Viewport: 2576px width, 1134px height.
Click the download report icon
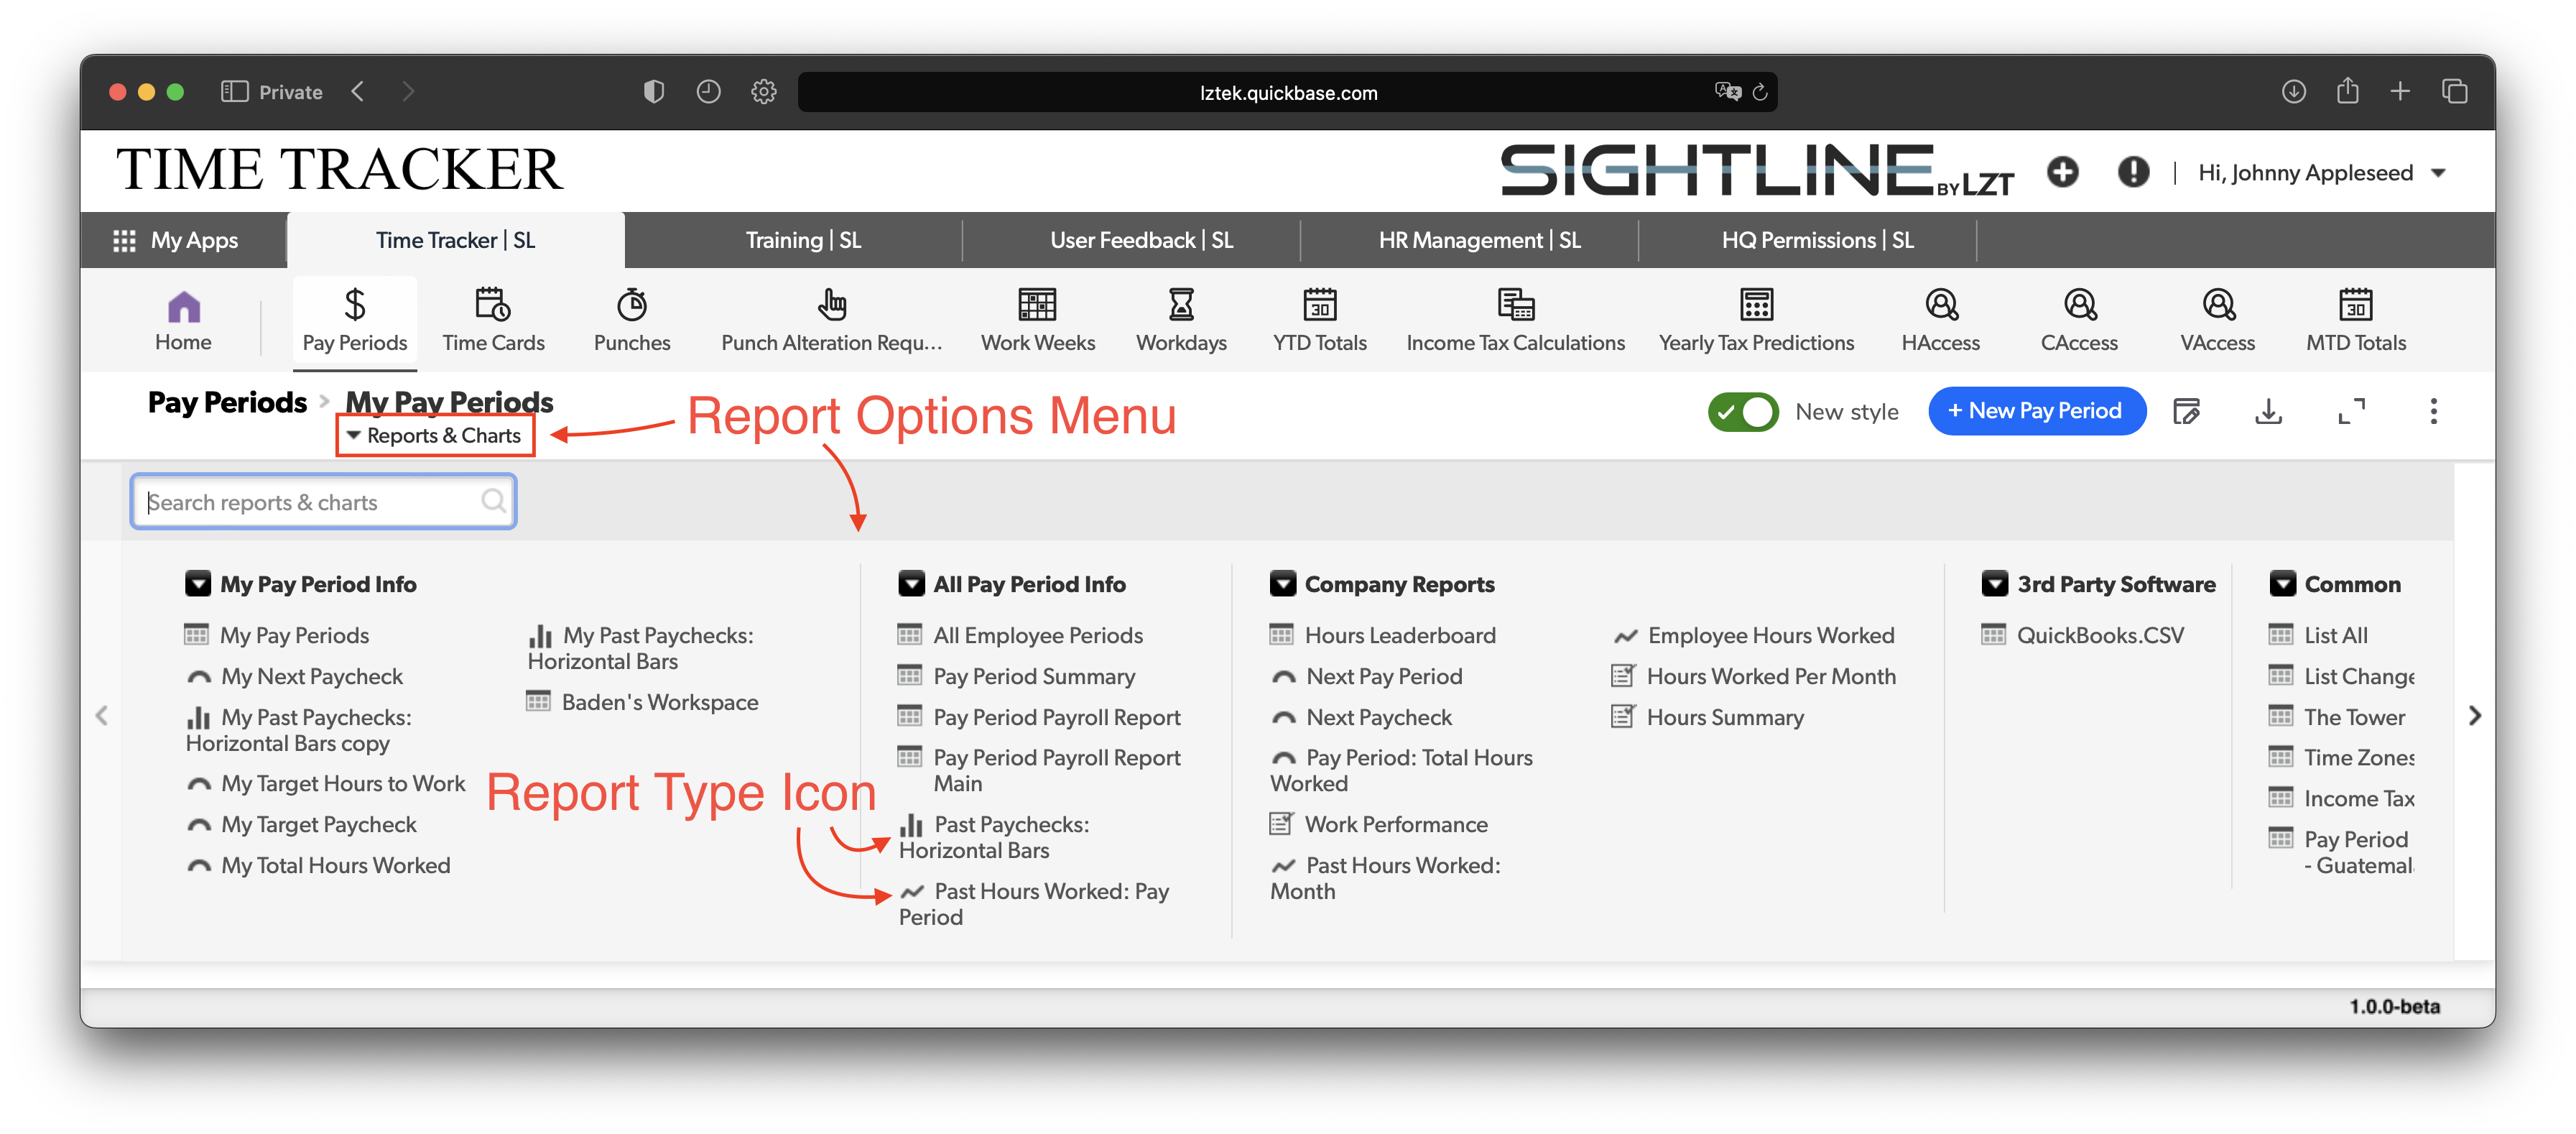click(x=2268, y=411)
